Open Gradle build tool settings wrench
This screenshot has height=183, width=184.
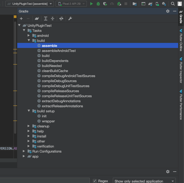[x=70, y=19]
